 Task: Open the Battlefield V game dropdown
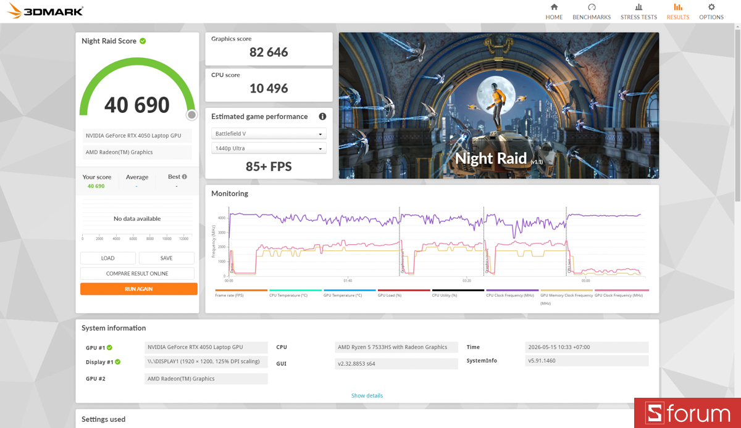point(269,134)
